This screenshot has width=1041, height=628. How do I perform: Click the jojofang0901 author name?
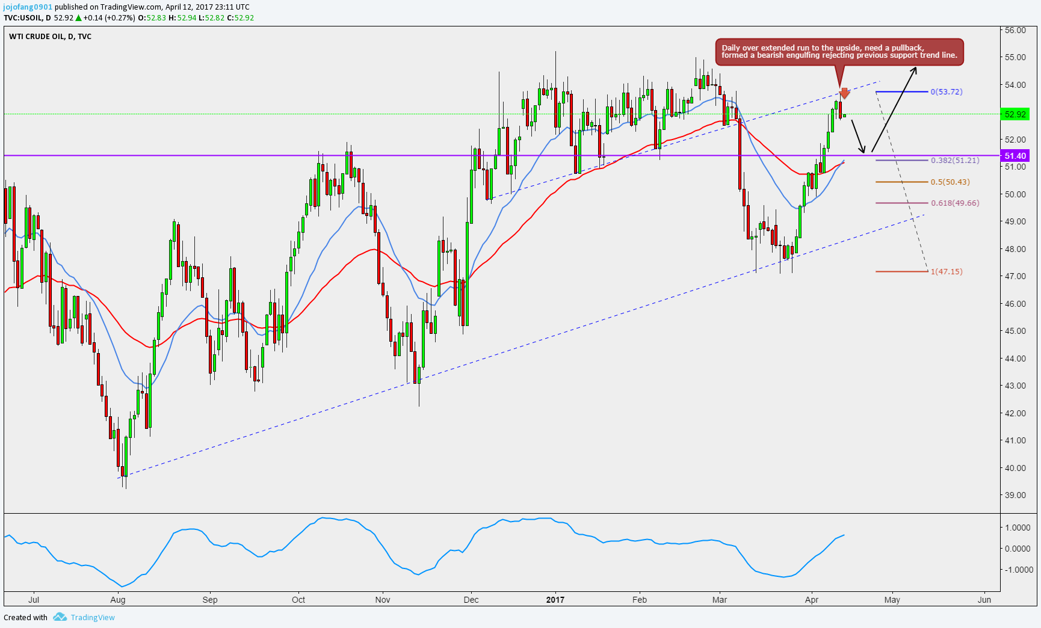pos(28,7)
